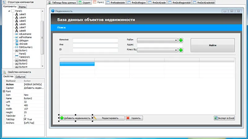Click the Button1 icon in tree

[x=17, y=50]
